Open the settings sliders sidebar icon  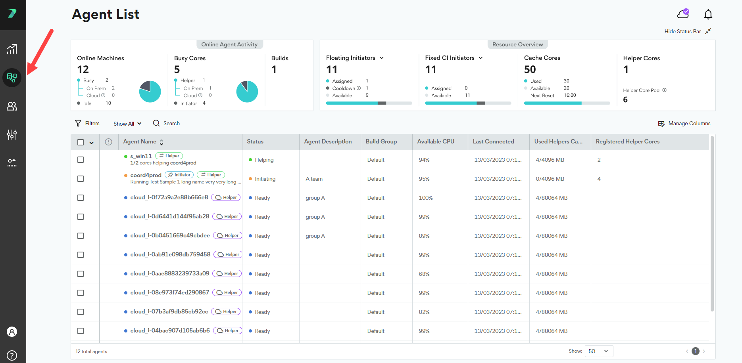coord(12,135)
